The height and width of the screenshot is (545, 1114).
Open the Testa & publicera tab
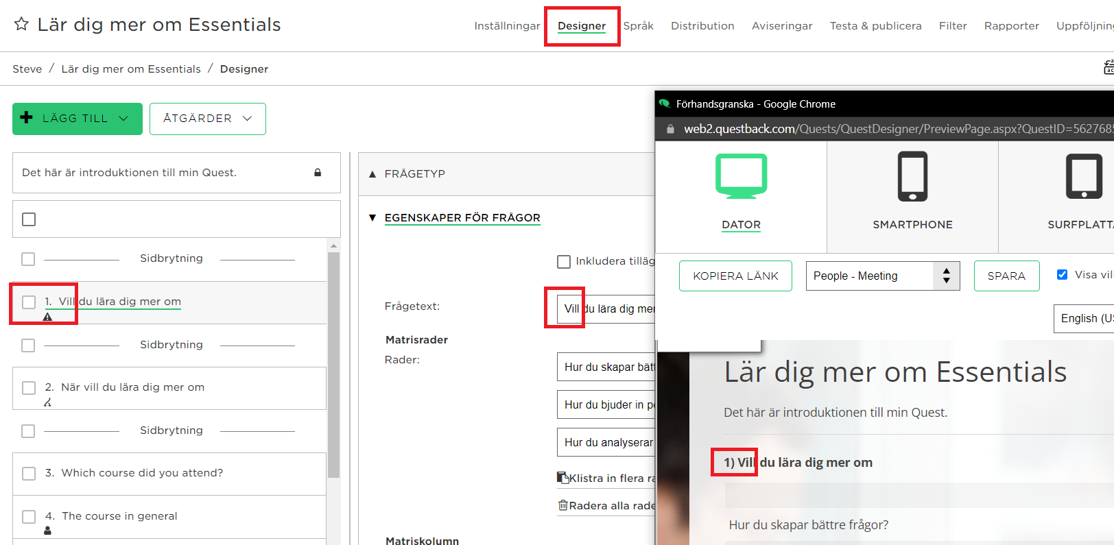click(x=875, y=26)
